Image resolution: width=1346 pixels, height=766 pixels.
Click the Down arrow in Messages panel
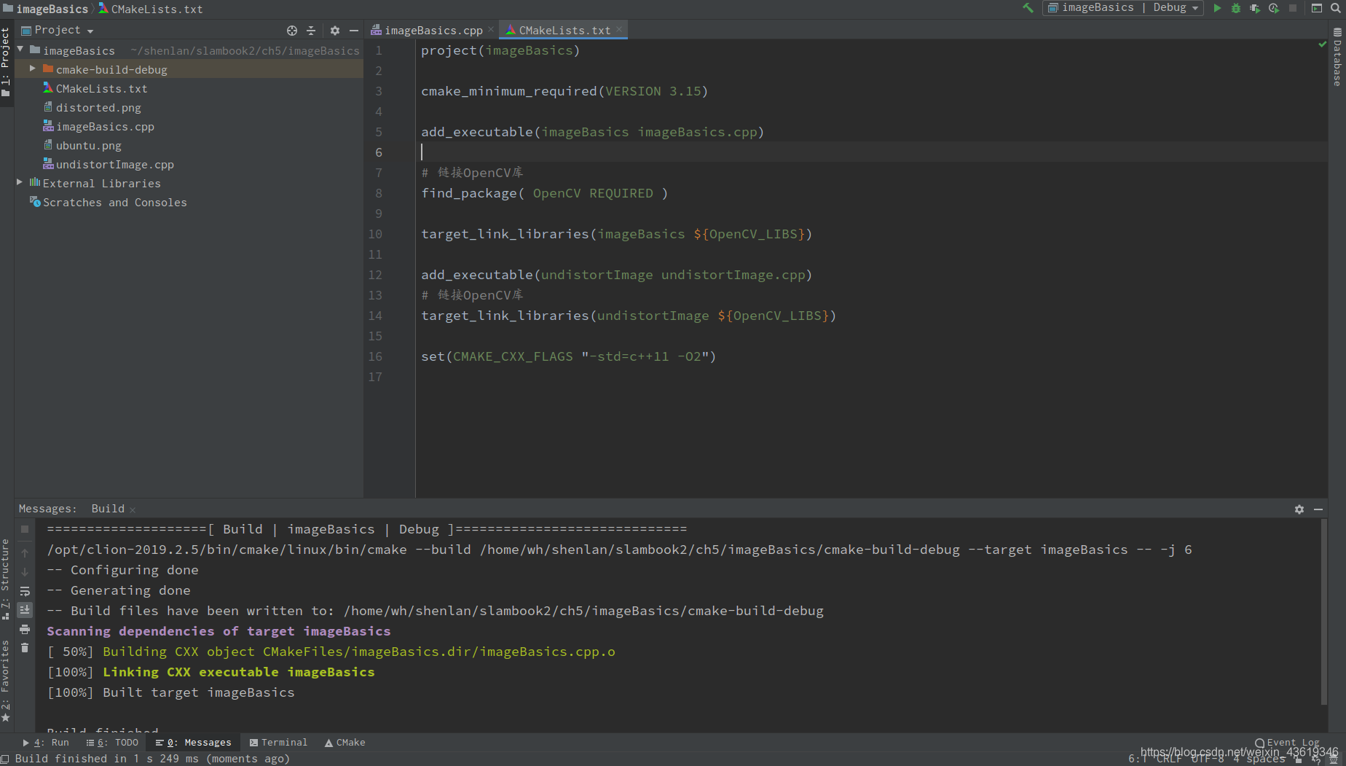tap(25, 572)
